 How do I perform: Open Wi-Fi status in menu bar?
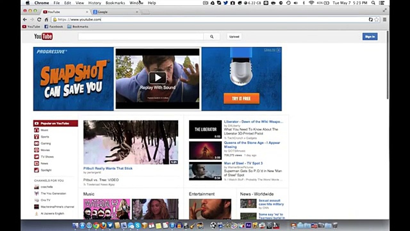tap(311, 3)
